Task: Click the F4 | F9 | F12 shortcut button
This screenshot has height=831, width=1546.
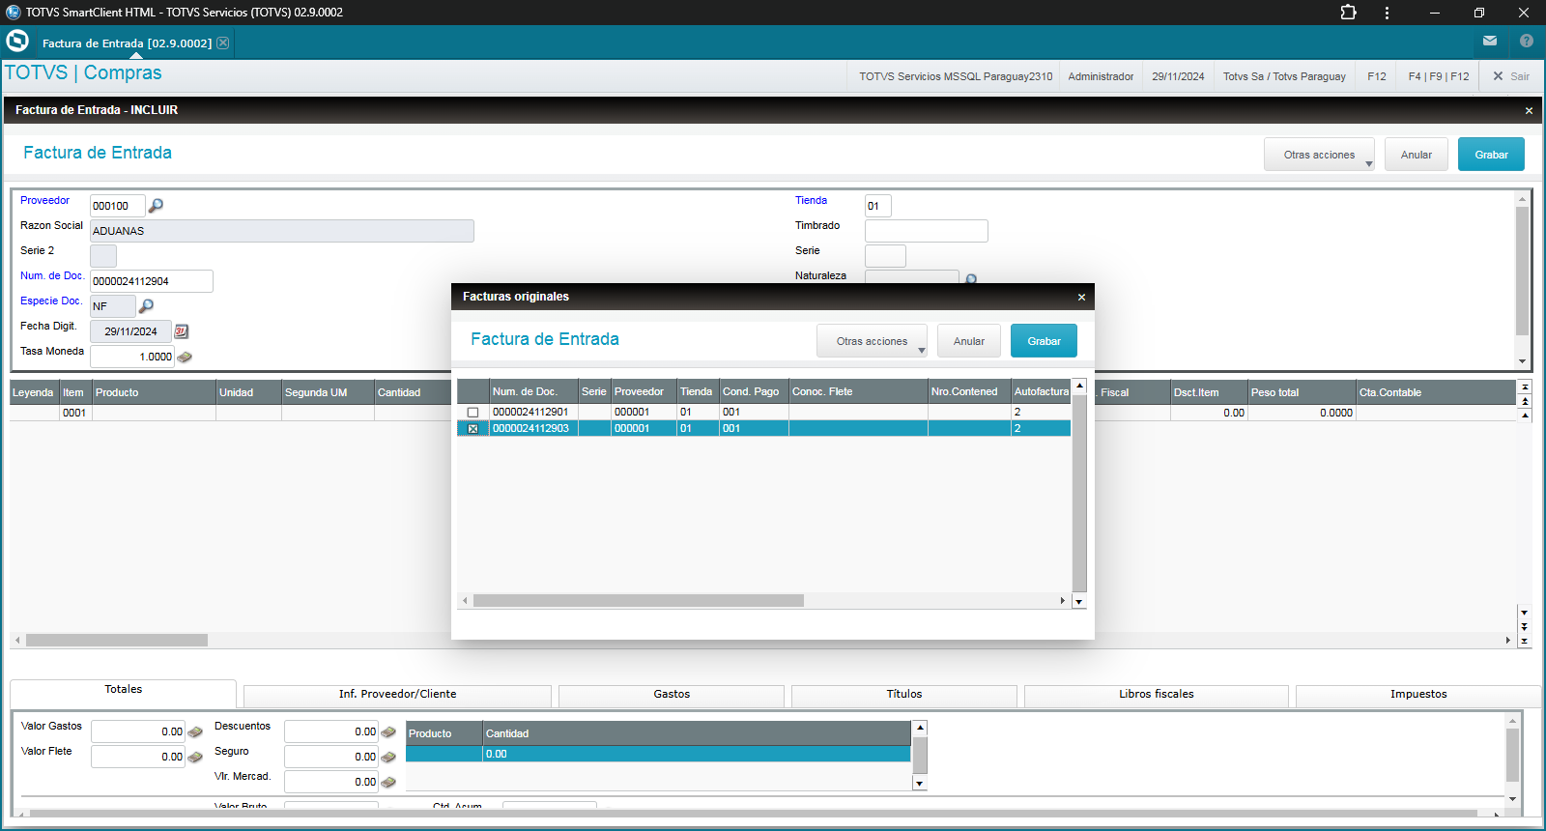Action: (x=1439, y=76)
